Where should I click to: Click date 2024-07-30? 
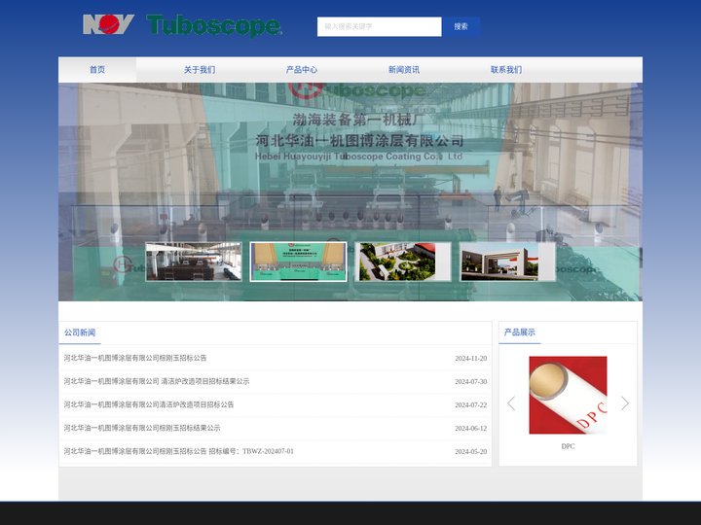pos(471,382)
